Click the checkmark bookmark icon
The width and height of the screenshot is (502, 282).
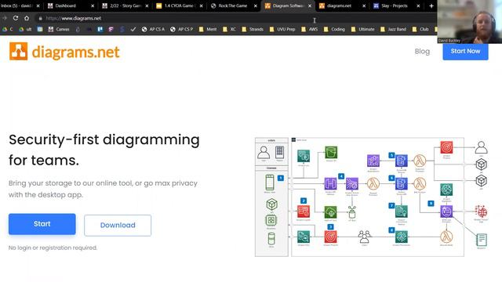pos(133,29)
